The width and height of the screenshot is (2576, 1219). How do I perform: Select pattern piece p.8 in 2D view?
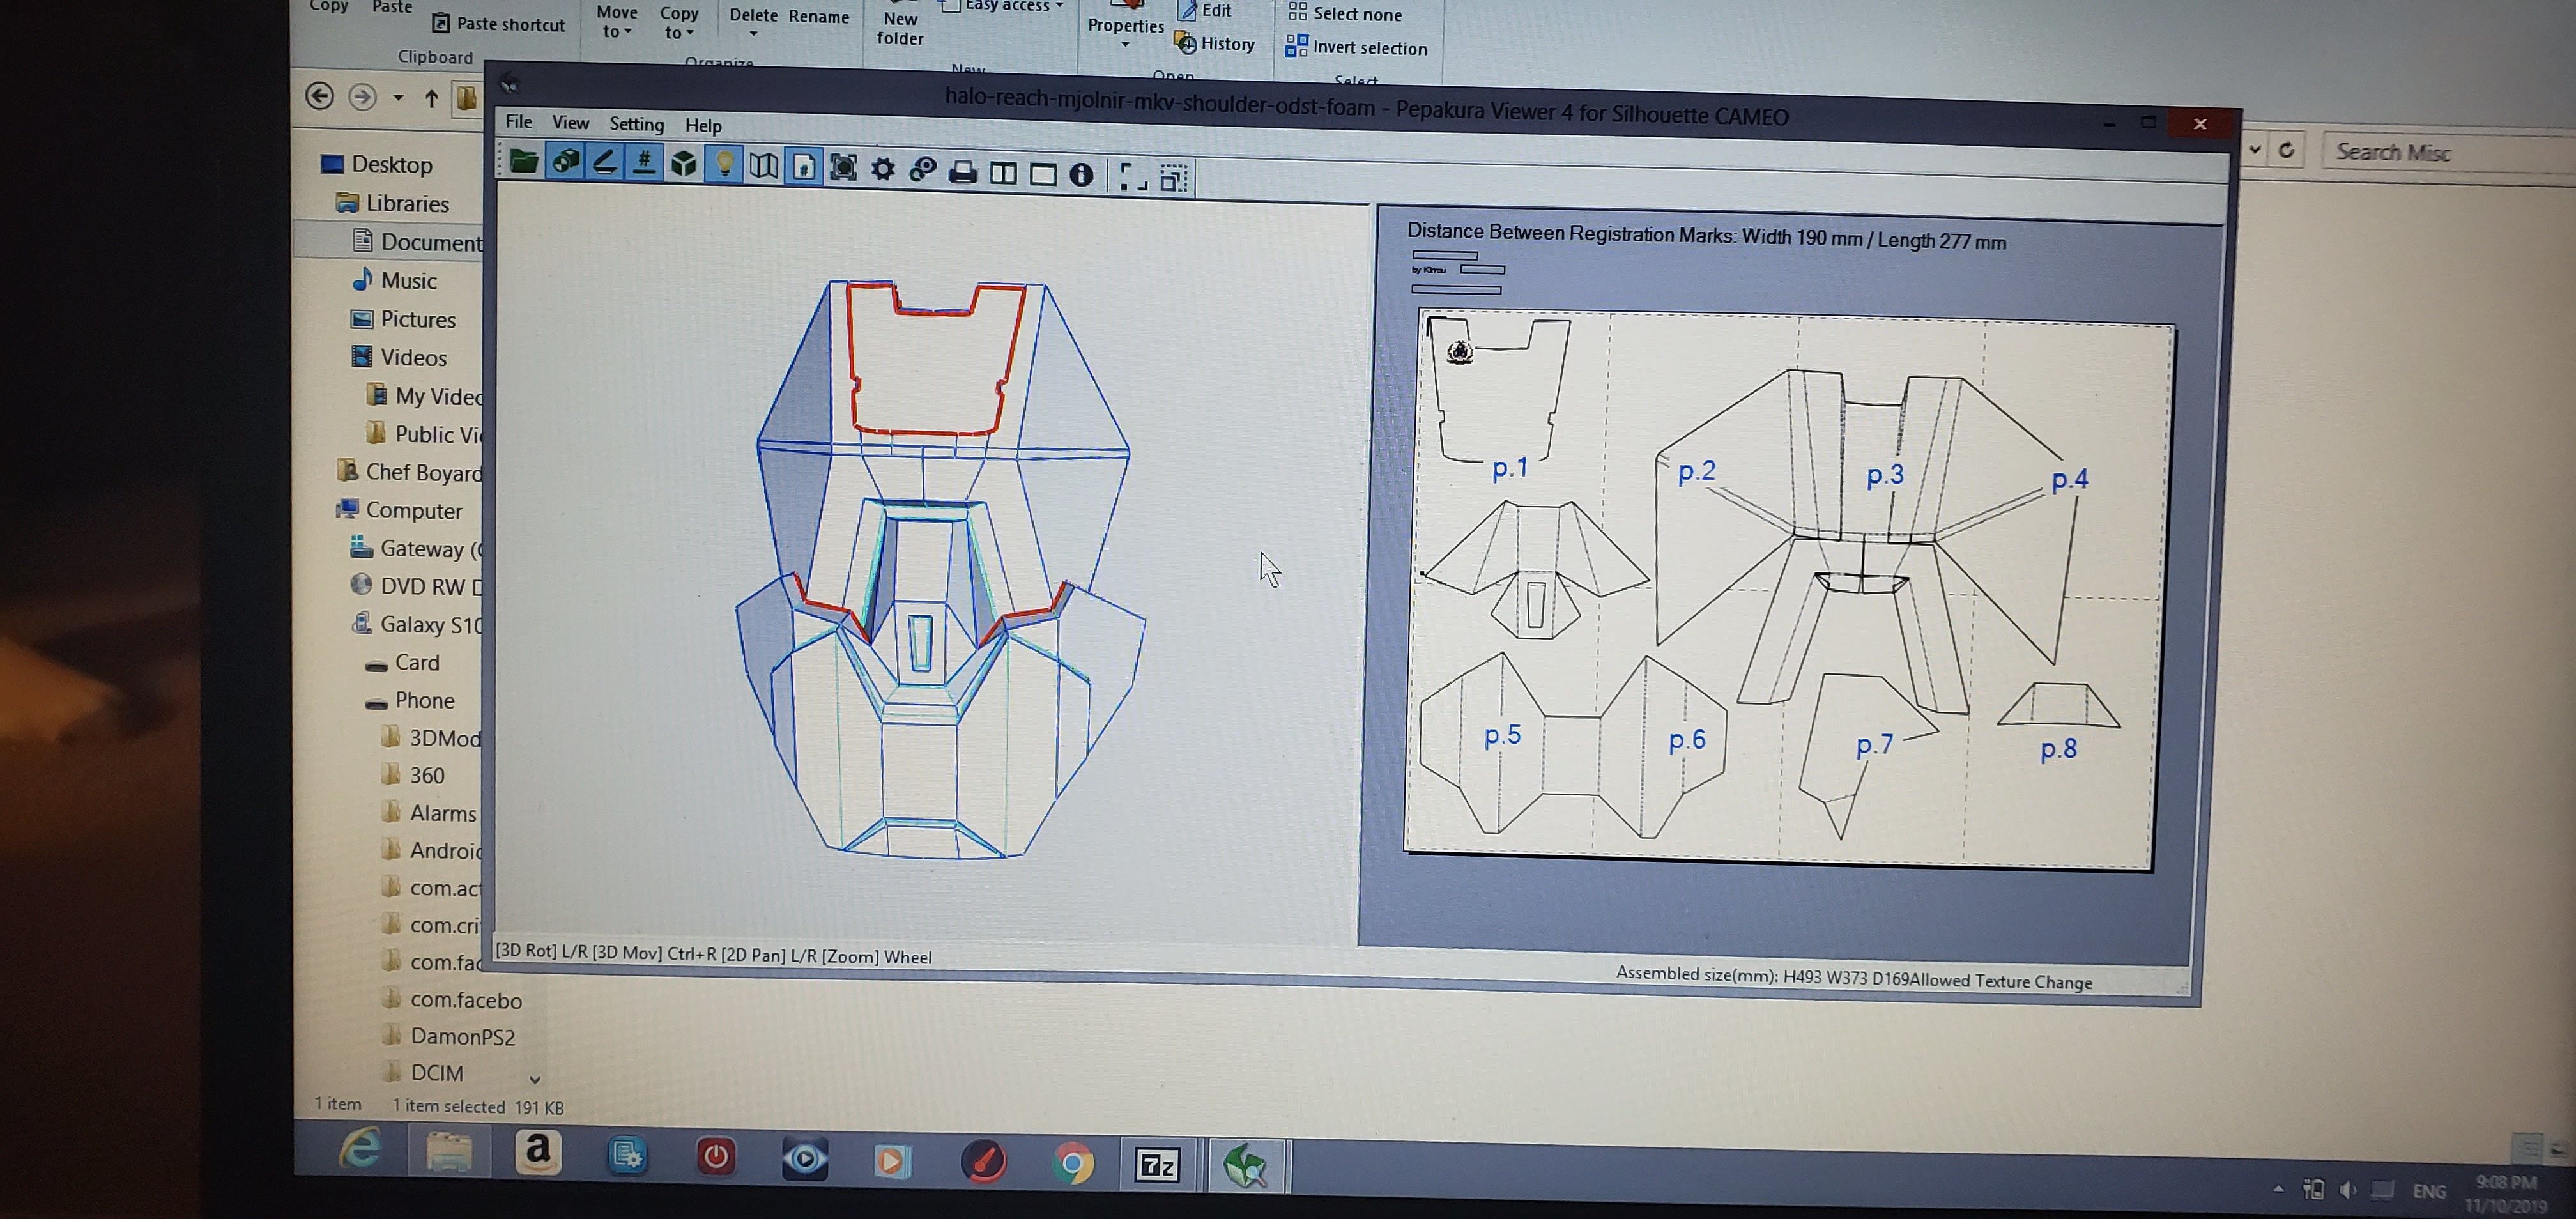point(2058,704)
